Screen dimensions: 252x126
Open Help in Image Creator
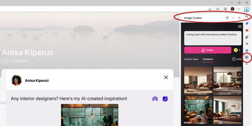point(237,59)
